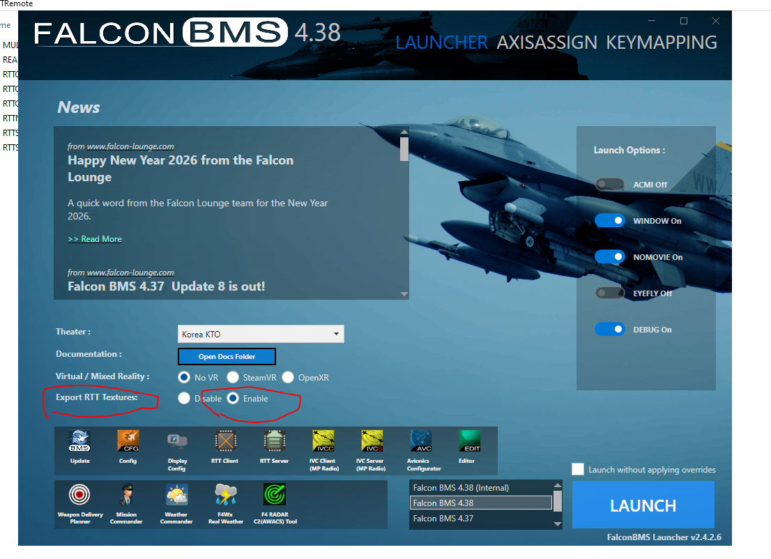
Task: Click the news panel scroll-up arrow
Action: point(404,132)
